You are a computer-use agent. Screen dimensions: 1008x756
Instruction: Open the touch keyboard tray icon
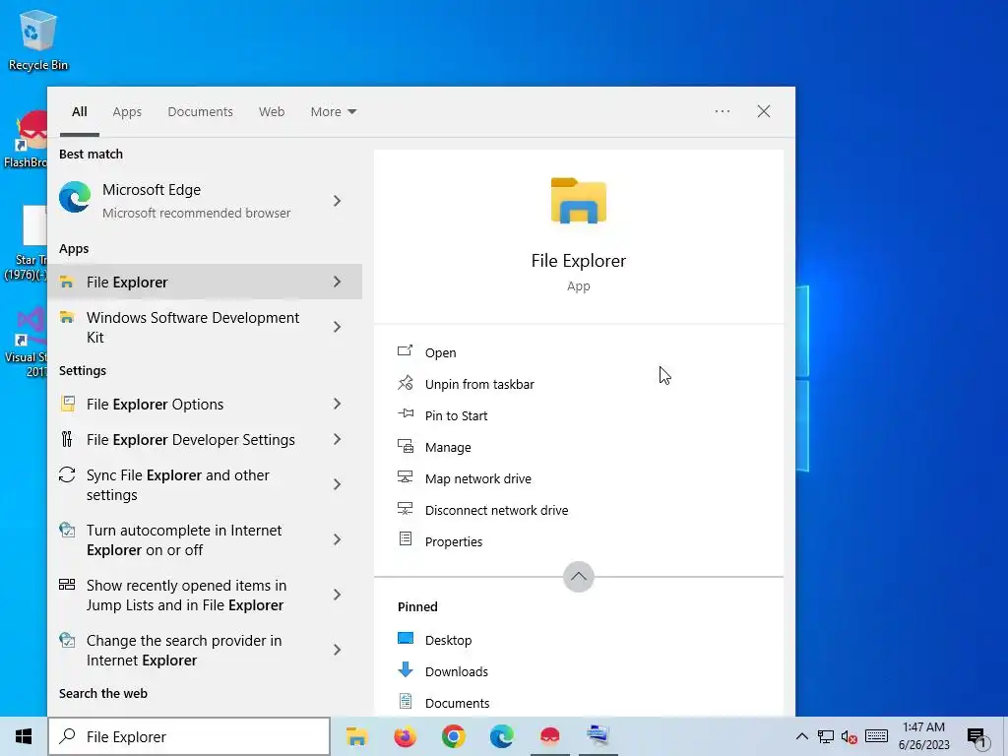(x=876, y=736)
